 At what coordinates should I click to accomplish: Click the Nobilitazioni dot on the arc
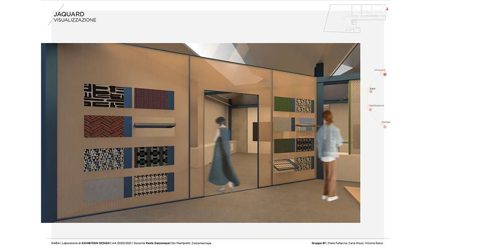tap(370, 110)
